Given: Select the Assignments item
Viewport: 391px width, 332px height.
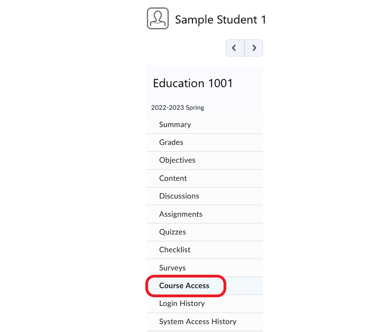Looking at the screenshot, I should pos(205,214).
